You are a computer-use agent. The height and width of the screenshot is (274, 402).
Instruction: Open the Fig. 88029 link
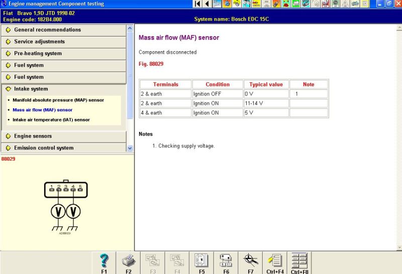(x=151, y=64)
